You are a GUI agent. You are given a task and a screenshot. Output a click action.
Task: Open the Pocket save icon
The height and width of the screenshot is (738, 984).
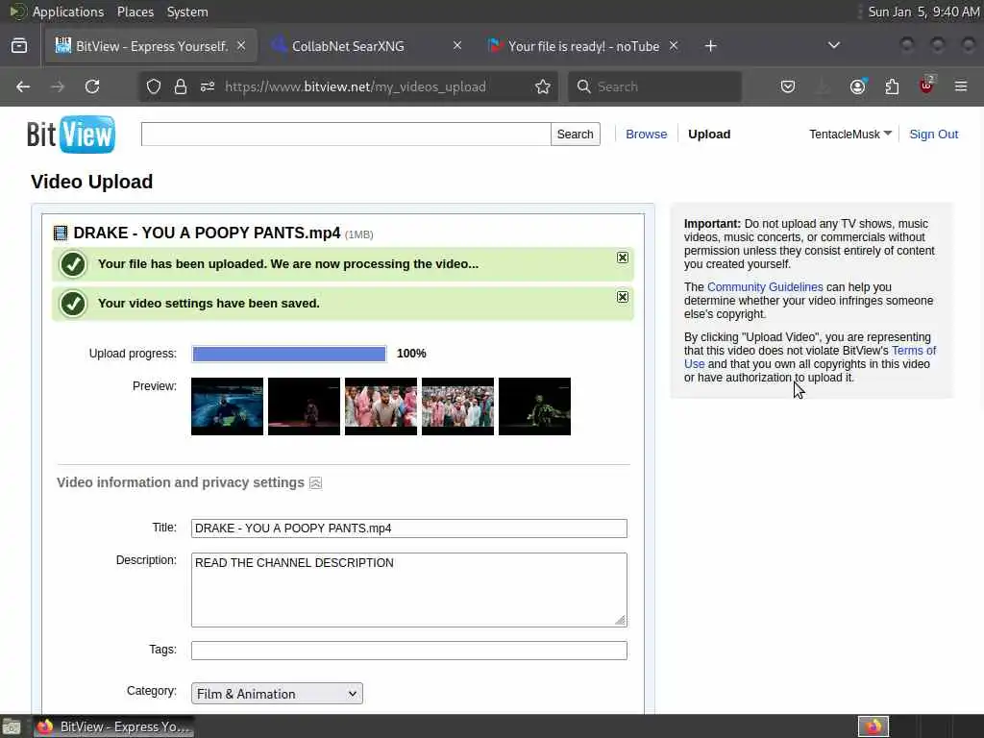click(x=788, y=86)
